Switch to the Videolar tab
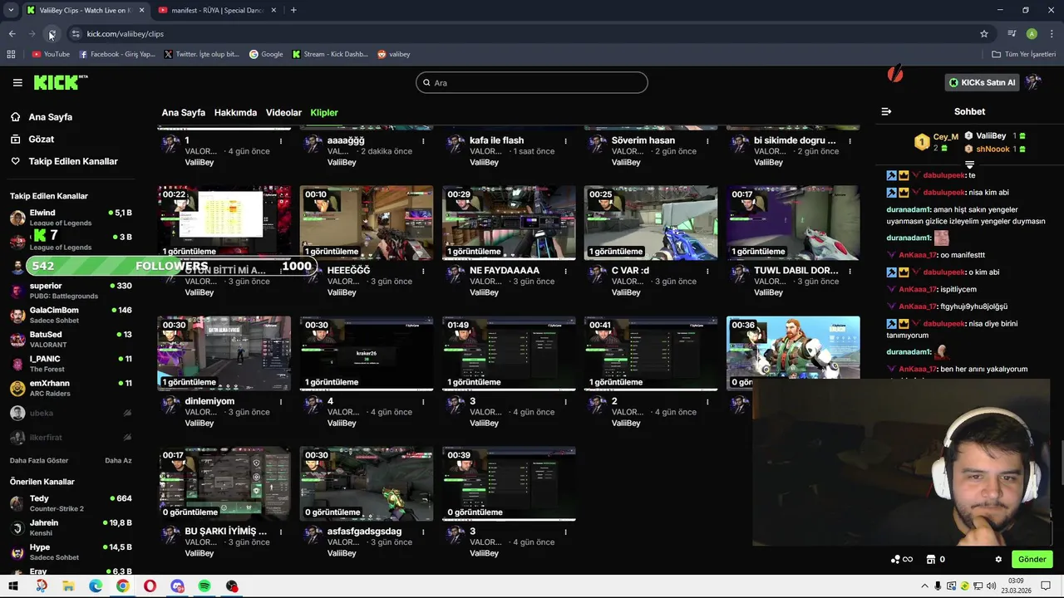The image size is (1064, 598). [x=283, y=113]
